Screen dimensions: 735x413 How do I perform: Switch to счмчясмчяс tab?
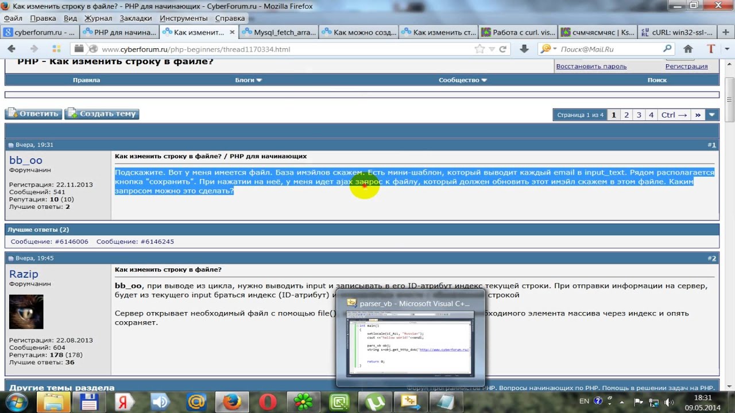(x=598, y=32)
